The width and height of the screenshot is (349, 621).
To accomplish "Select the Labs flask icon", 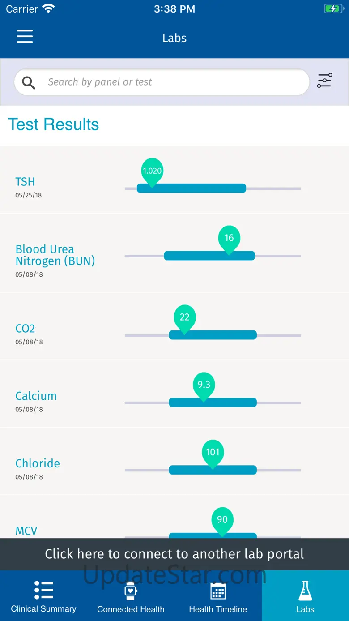I will [x=305, y=591].
